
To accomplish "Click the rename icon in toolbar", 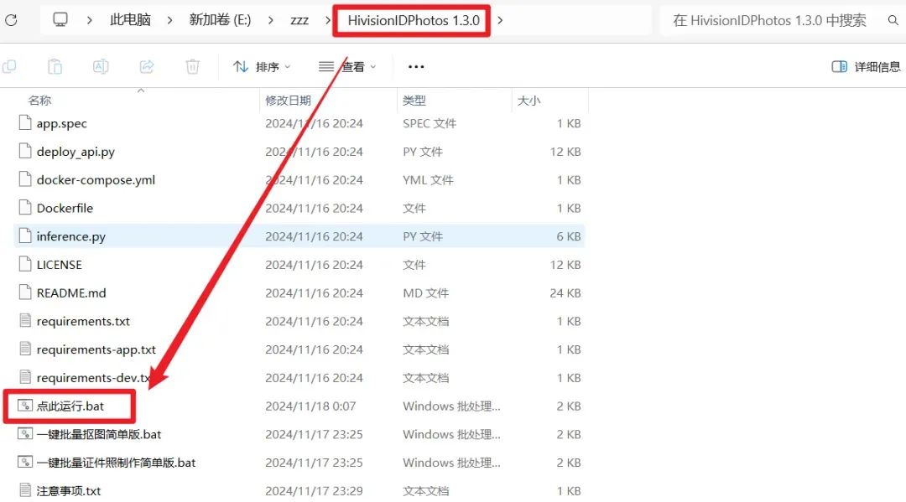I will point(101,67).
